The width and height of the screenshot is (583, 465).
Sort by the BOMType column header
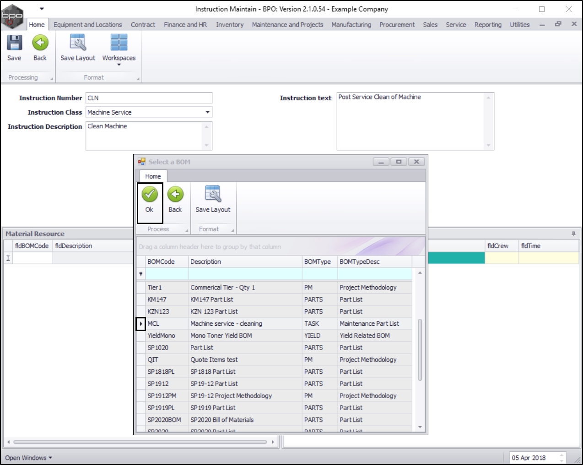pyautogui.click(x=320, y=262)
